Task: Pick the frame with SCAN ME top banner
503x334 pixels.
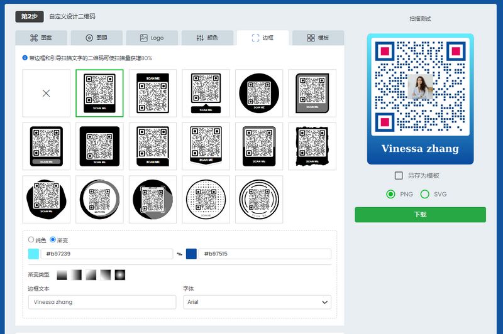Action: pyautogui.click(x=153, y=93)
